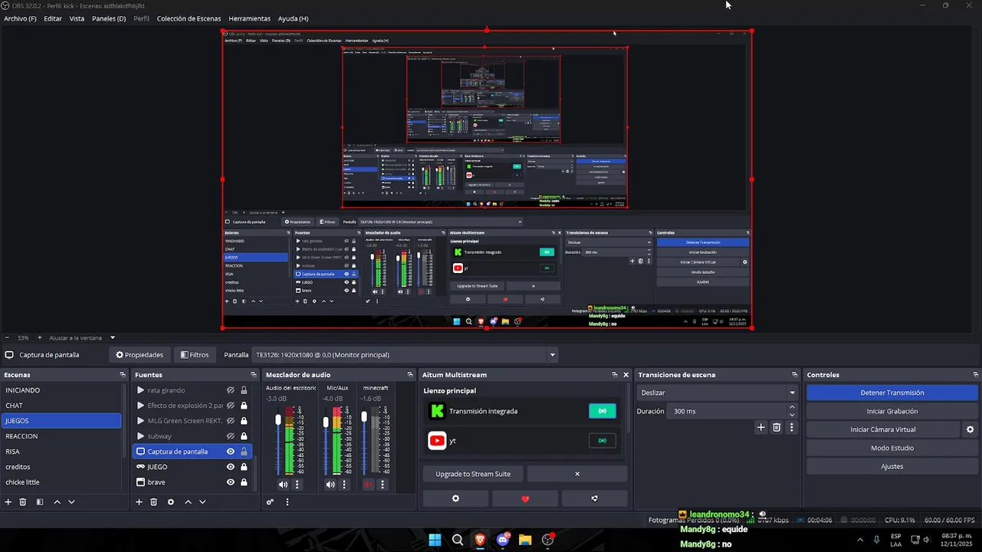The width and height of the screenshot is (982, 552).
Task: Open Editar menu
Action: pyautogui.click(x=53, y=18)
